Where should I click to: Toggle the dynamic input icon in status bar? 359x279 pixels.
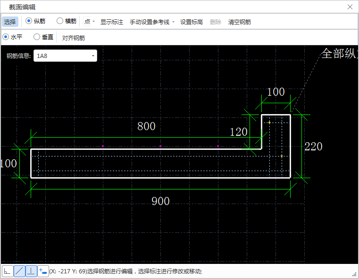click(43, 271)
